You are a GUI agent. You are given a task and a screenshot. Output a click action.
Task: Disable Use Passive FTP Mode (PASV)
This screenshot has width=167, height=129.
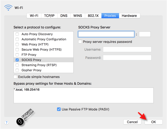pos(59,109)
